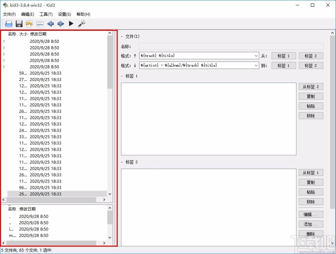This screenshot has width=336, height=254.
Task: Click the play button in toolbar
Action: tap(71, 23)
